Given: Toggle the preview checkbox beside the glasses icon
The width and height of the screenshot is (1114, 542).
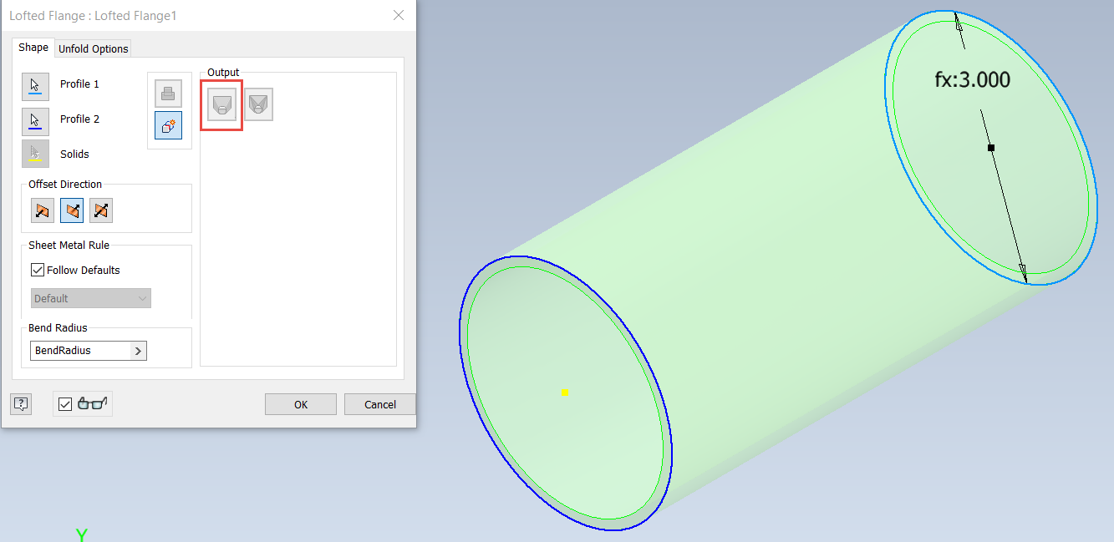Looking at the screenshot, I should tap(64, 403).
